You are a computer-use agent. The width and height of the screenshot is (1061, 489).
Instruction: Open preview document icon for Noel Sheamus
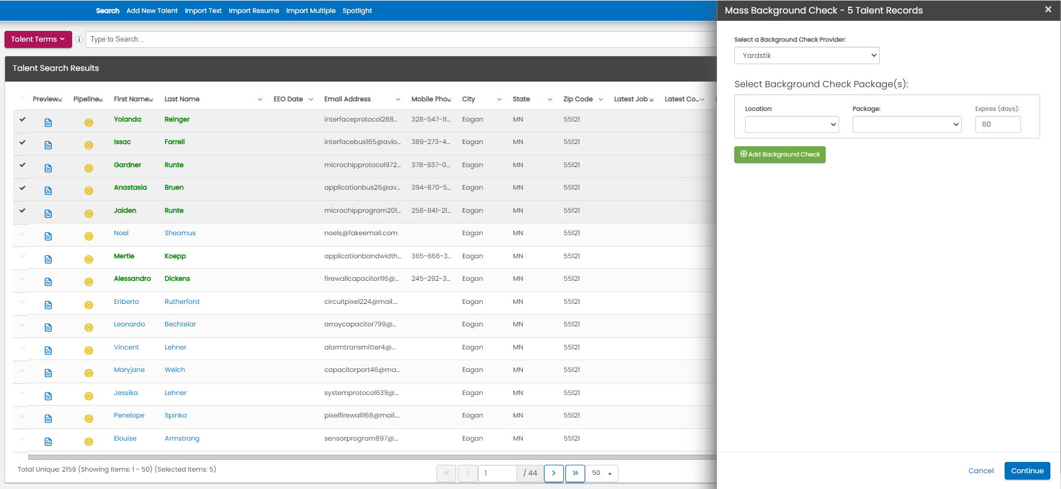[48, 236]
